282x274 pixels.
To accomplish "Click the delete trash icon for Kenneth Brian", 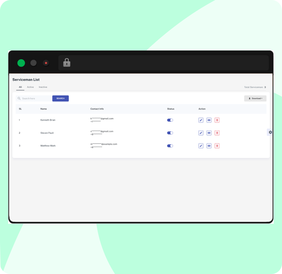I will coord(217,120).
